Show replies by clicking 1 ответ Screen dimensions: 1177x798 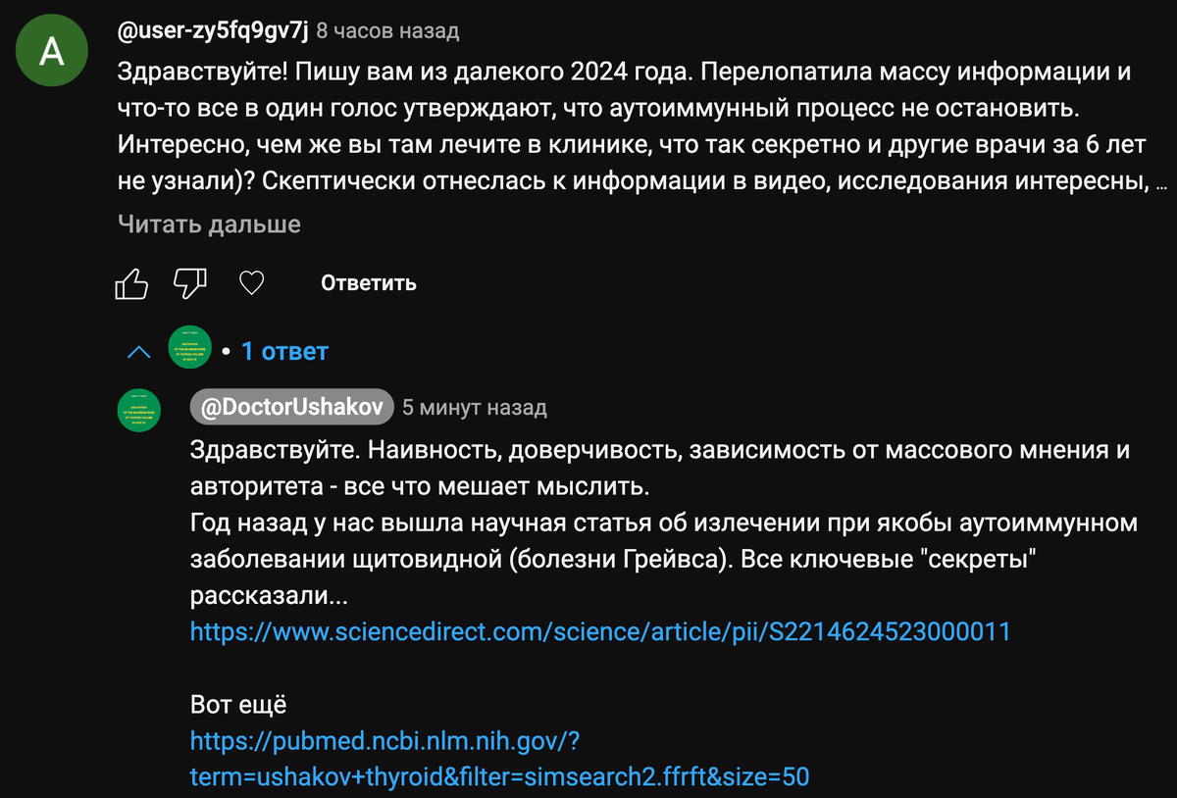[283, 351]
